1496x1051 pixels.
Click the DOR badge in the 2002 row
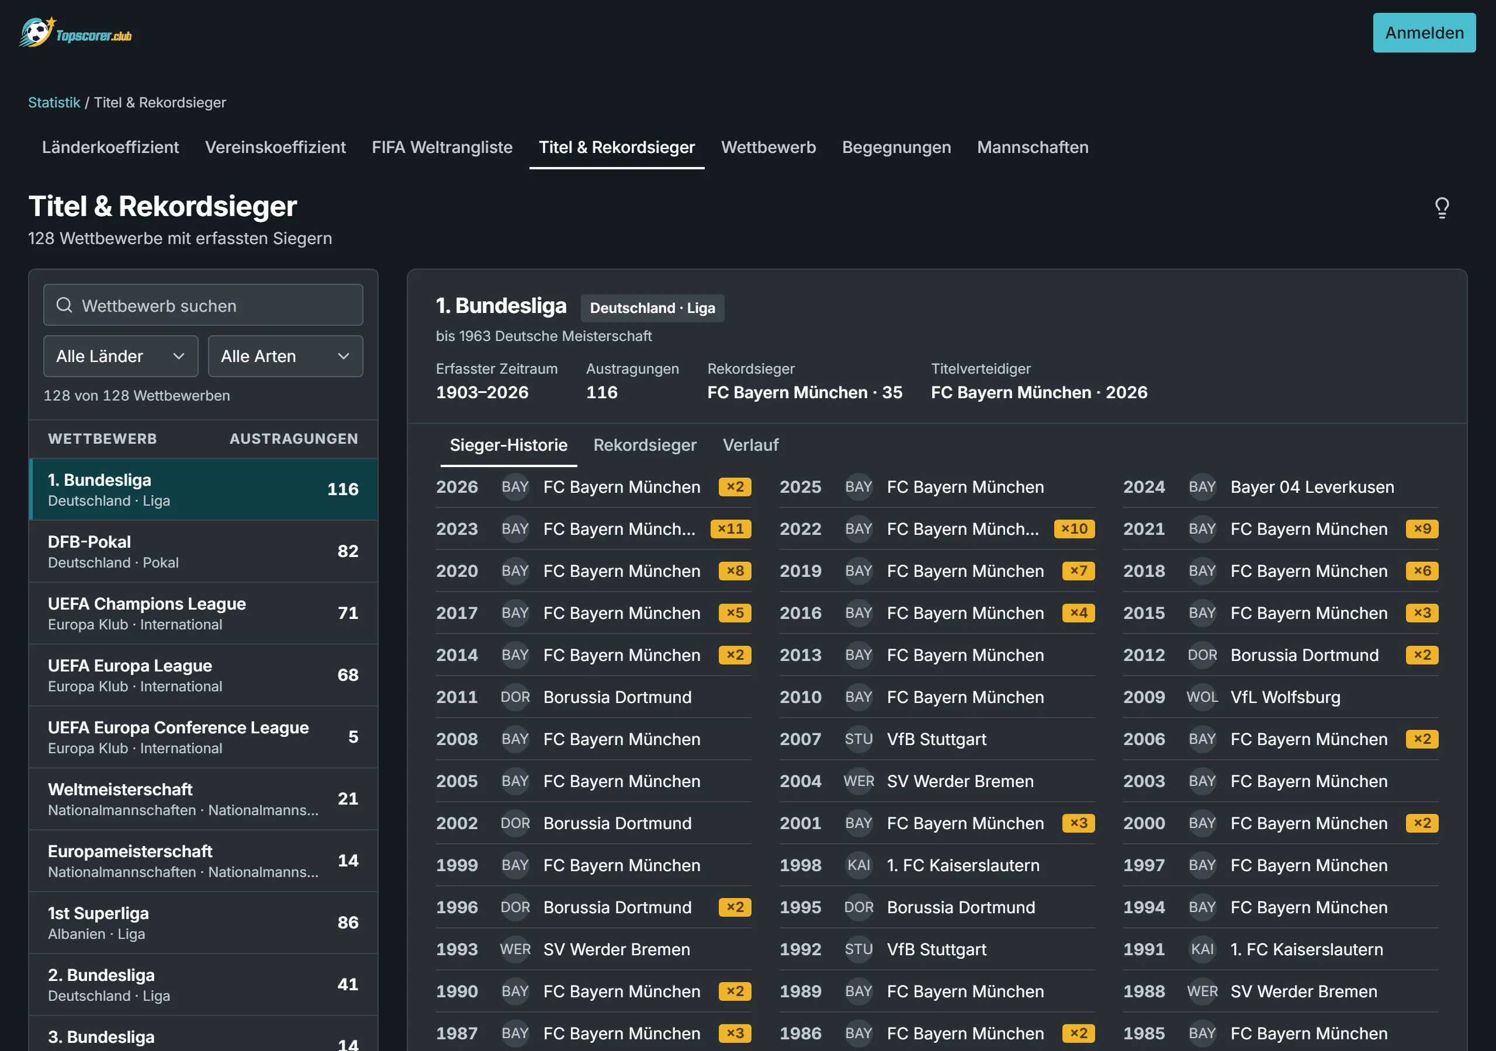[x=515, y=823]
